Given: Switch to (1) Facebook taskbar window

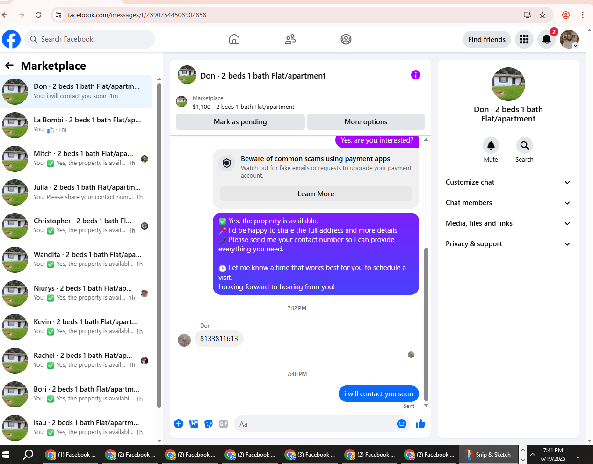Looking at the screenshot, I should 70,454.
